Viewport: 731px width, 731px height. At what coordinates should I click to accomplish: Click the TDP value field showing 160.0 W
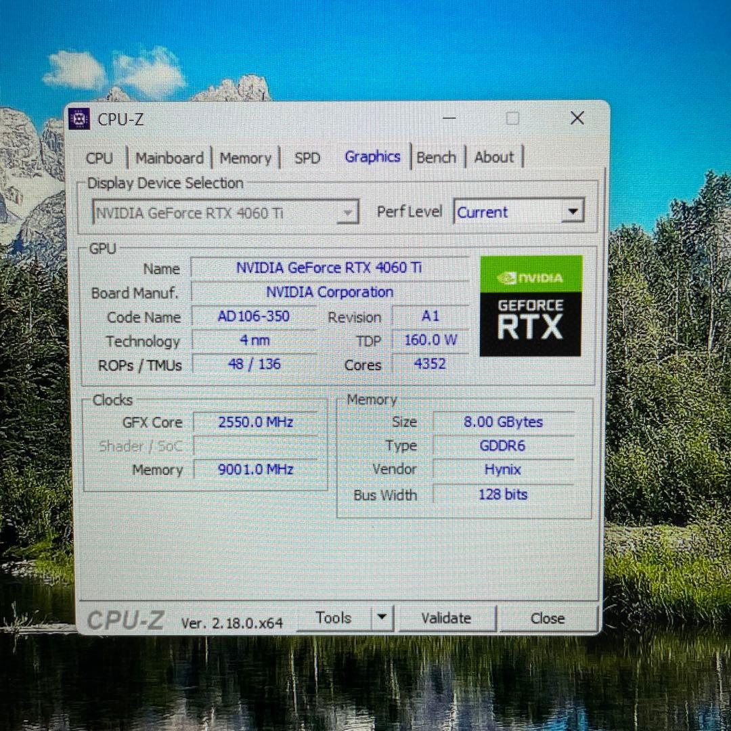click(x=430, y=340)
